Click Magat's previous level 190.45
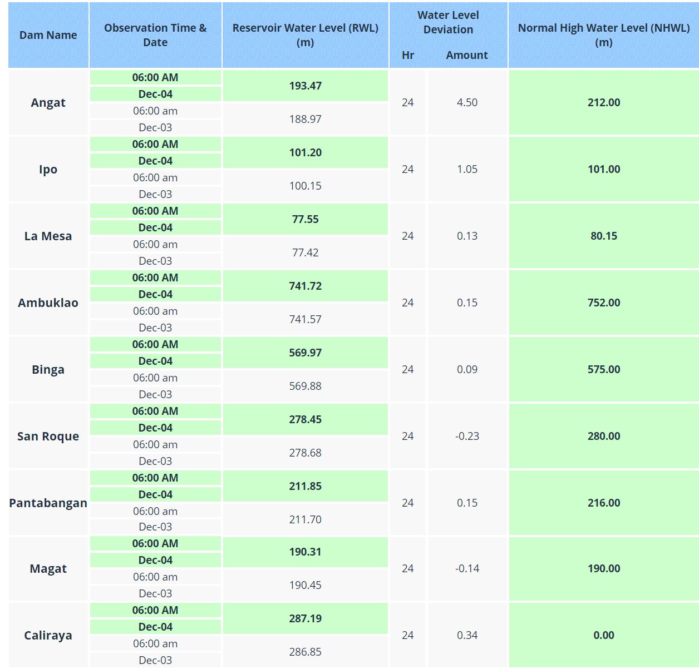Image resolution: width=699 pixels, height=669 pixels. (305, 585)
